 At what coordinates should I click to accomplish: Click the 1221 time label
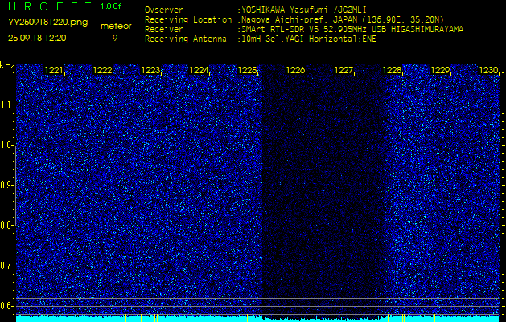point(54,70)
